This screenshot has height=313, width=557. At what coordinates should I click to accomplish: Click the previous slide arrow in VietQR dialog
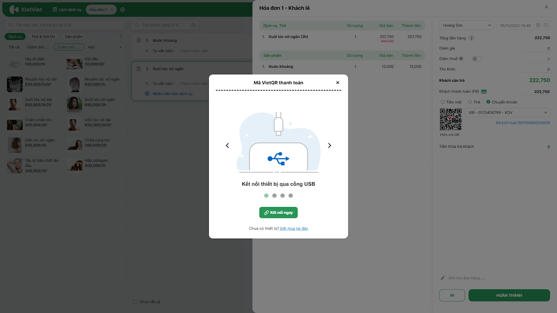(x=227, y=145)
